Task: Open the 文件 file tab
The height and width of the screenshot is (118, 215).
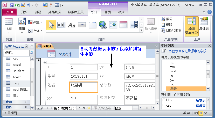Action: pyautogui.click(x=10, y=12)
